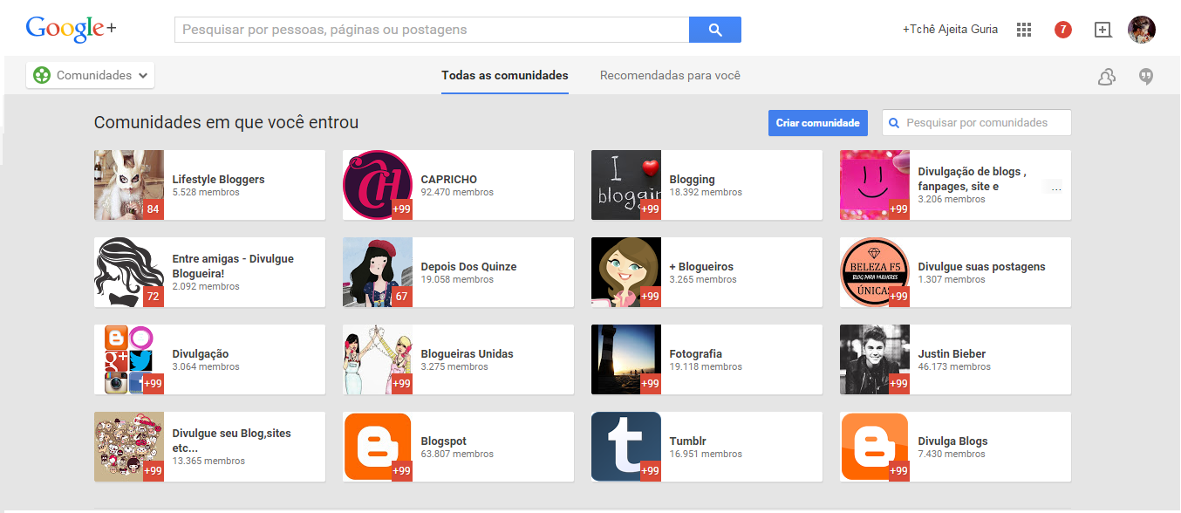This screenshot has height=513, width=1181.
Task: Open Hangouts quote icon
Action: (x=1147, y=77)
